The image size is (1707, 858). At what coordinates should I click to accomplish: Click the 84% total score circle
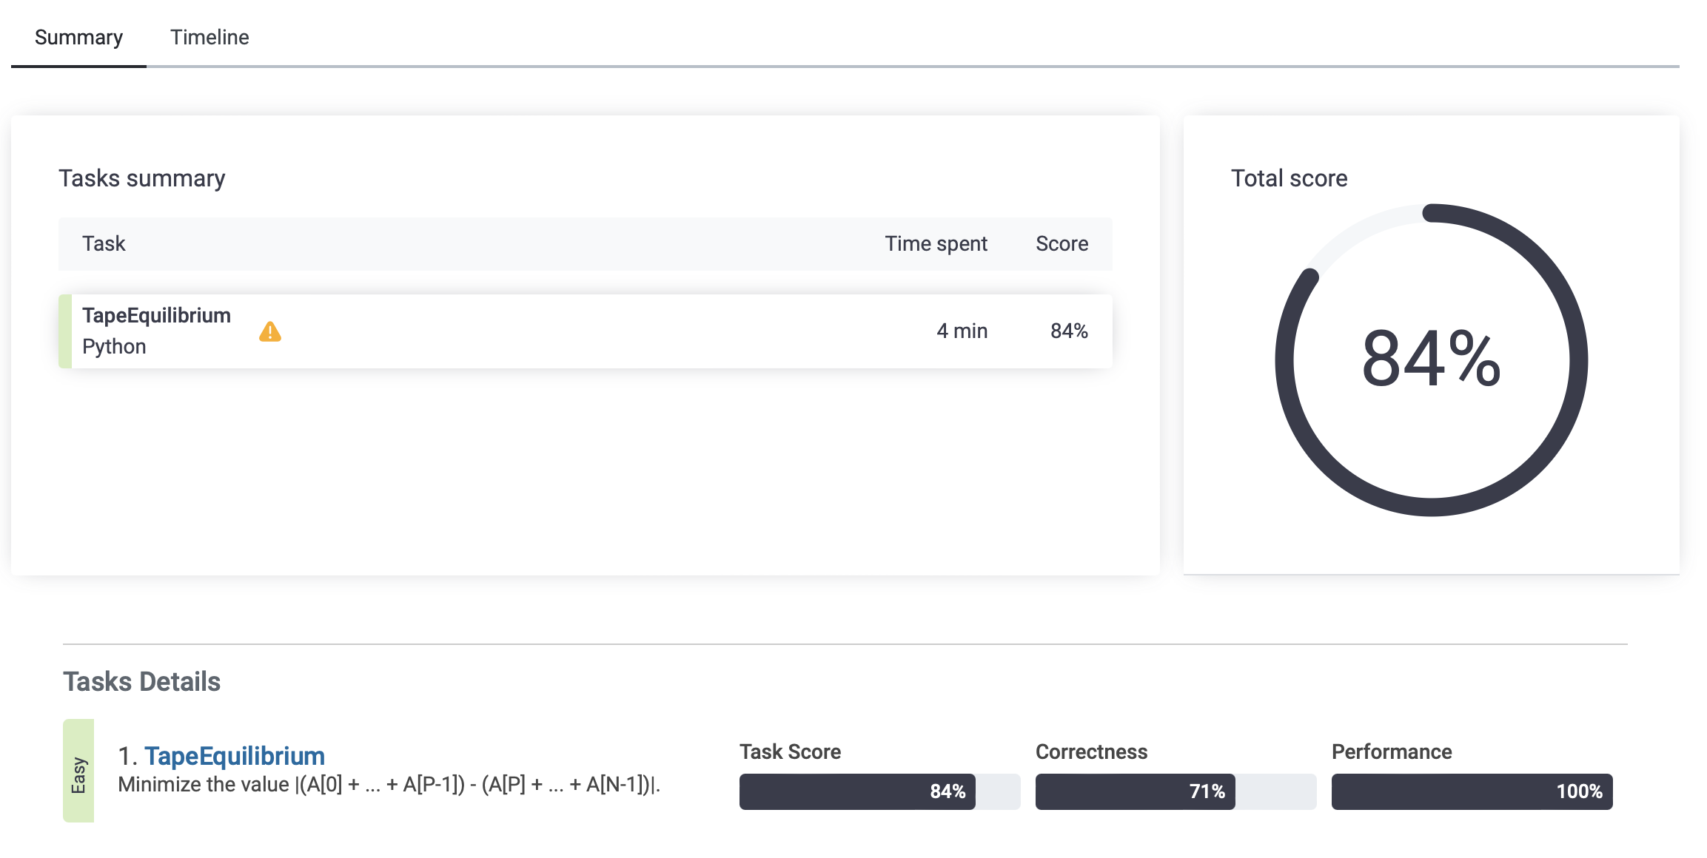coord(1430,359)
